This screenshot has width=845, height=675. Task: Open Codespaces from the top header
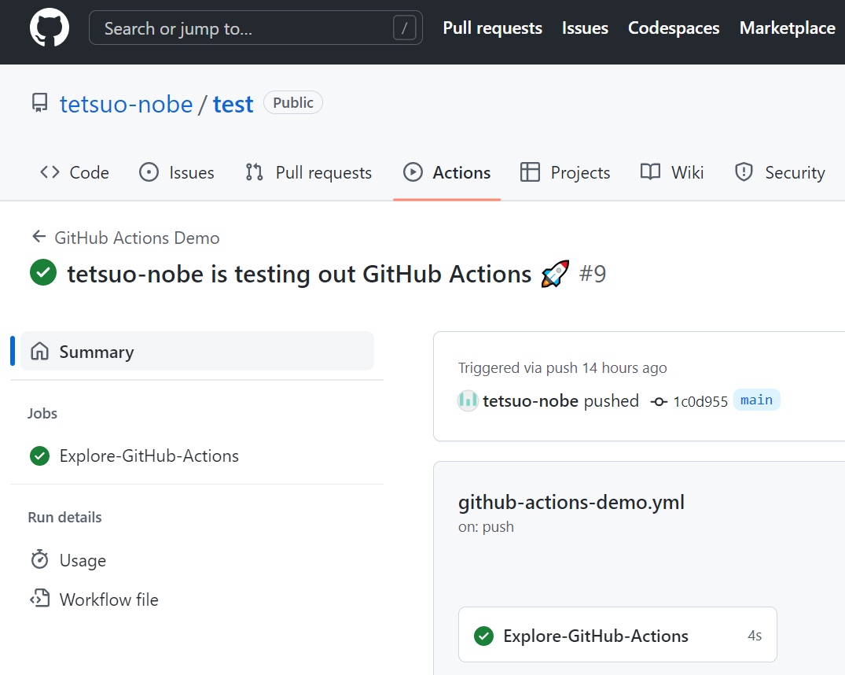click(674, 28)
